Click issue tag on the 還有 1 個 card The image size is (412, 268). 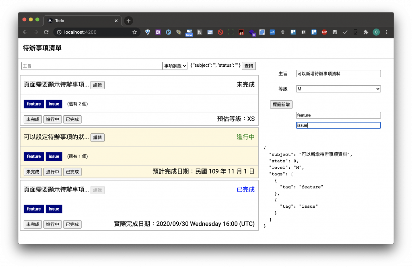(54, 156)
